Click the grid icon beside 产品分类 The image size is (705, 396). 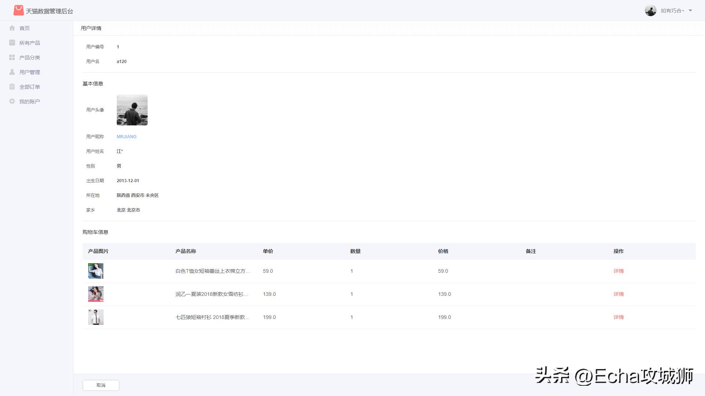click(12, 57)
